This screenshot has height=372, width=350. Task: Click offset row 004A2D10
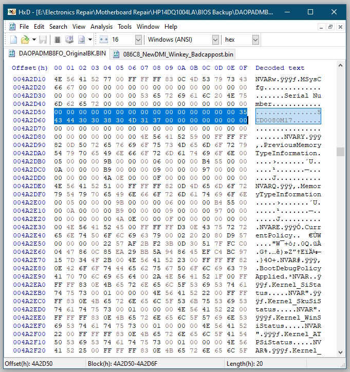point(29,79)
